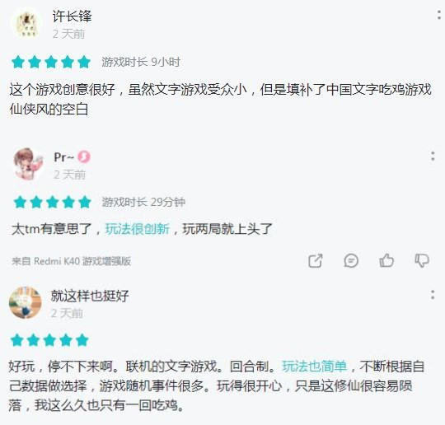Open 许长锋's avatar picture
Image resolution: width=445 pixels, height=425 pixels.
point(26,24)
